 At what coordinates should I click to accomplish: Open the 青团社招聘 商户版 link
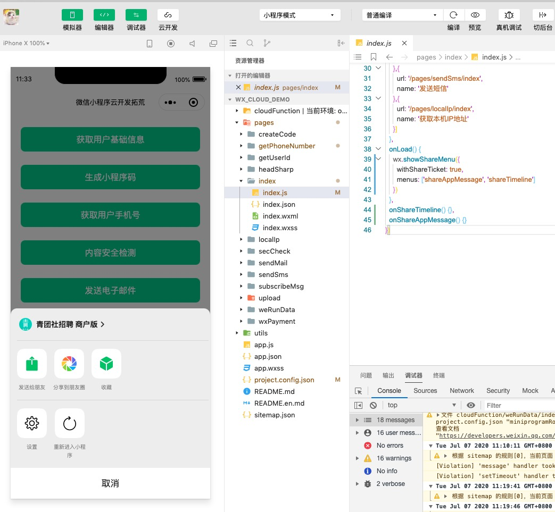tap(62, 324)
